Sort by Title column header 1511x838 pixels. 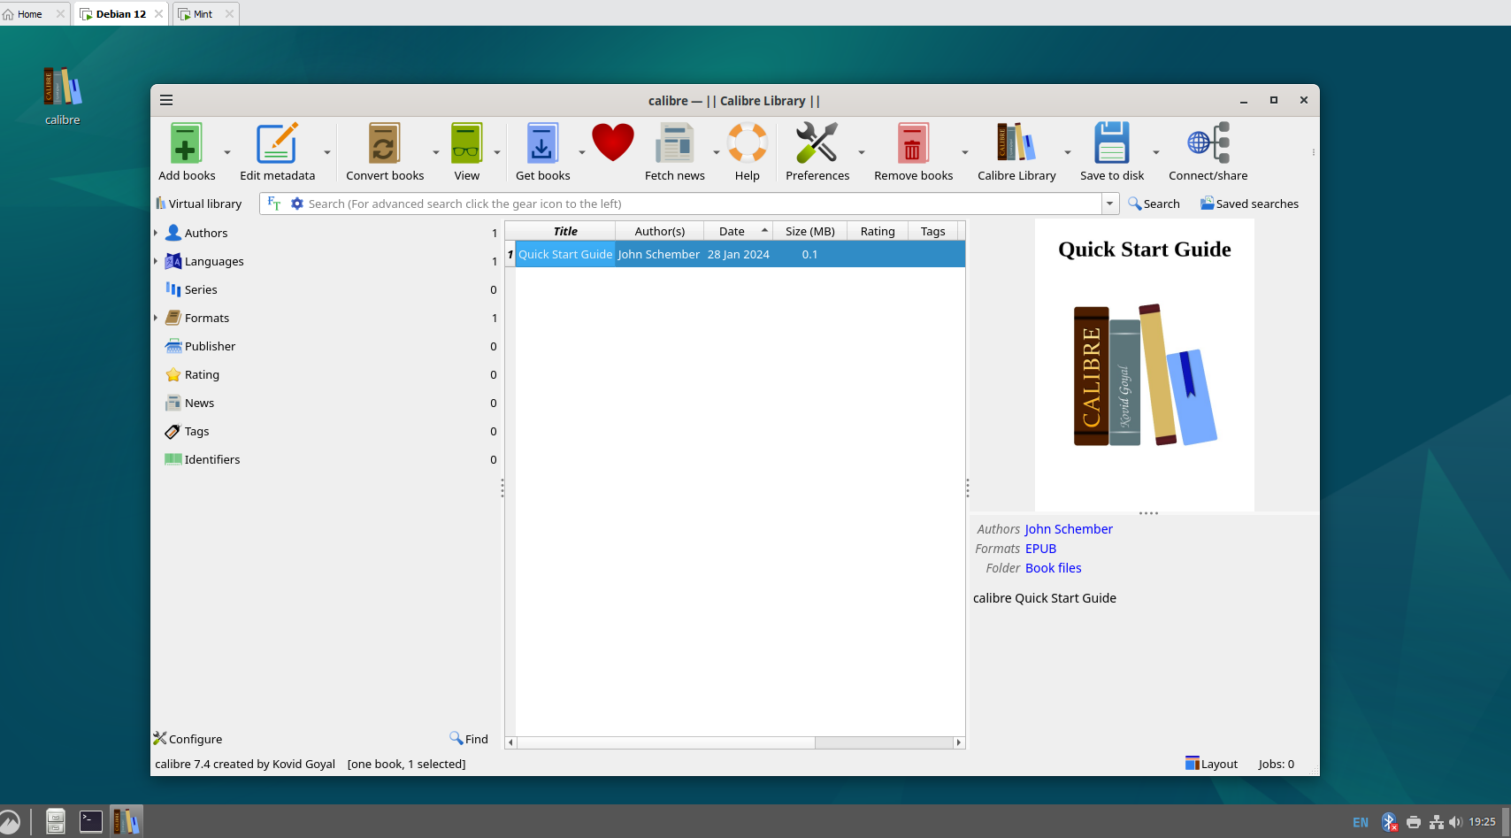[565, 231]
